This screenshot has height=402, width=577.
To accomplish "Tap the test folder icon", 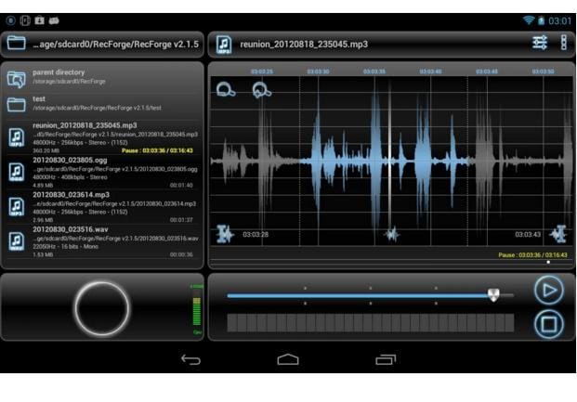I will pyautogui.click(x=16, y=104).
